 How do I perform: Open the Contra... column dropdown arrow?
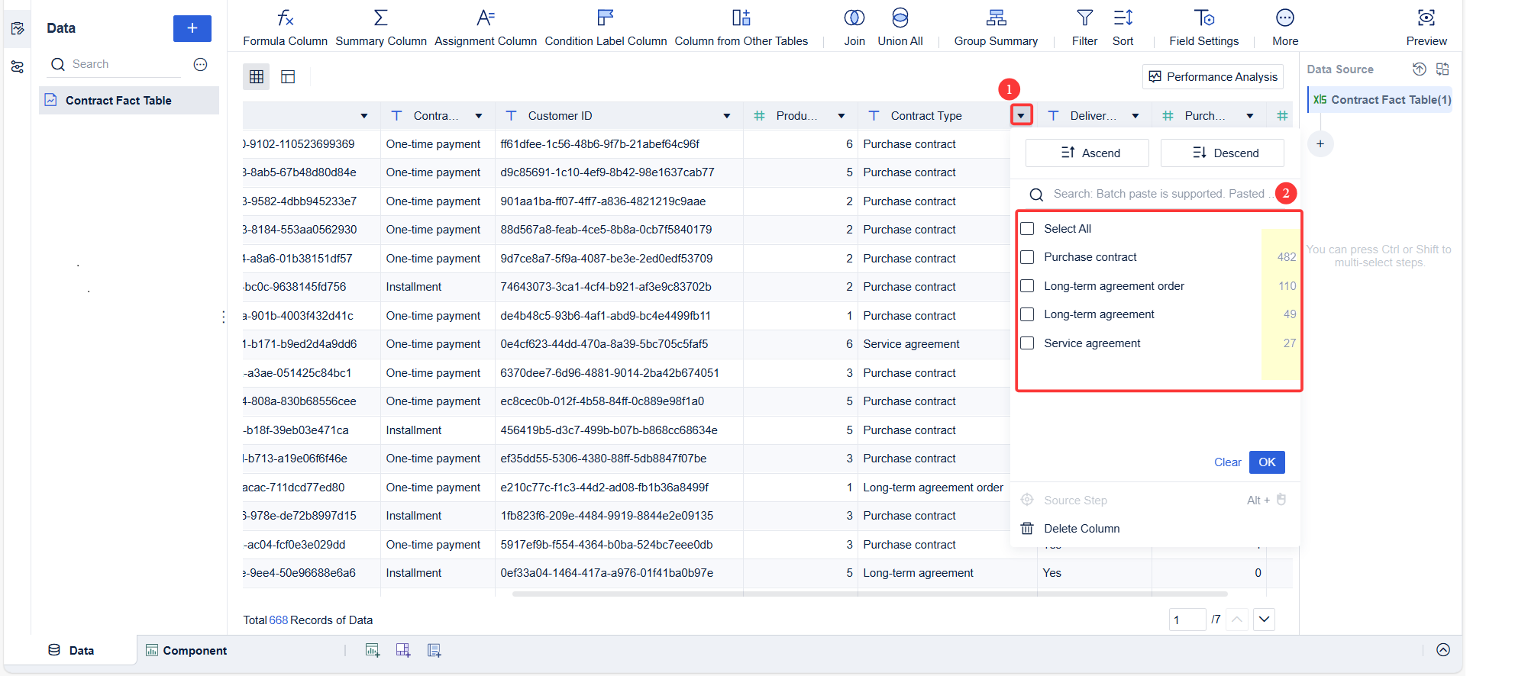[479, 116]
